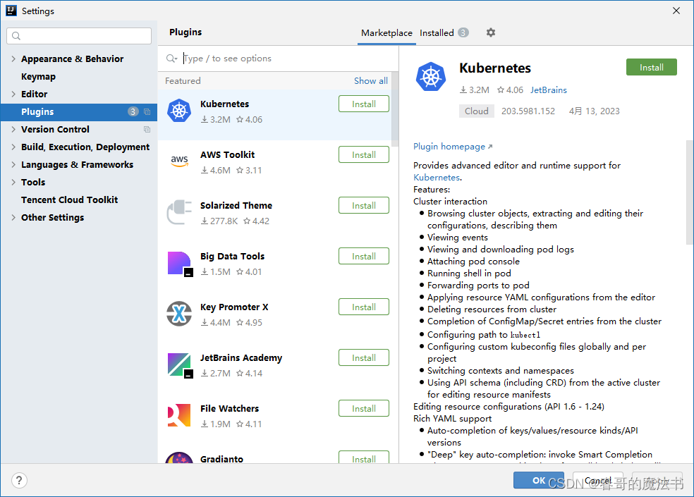Click the Kubernetes plugin icon in list

point(179,111)
